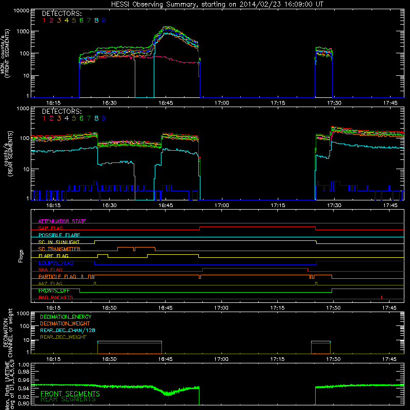Click the REAR_DEC_CHAN/128 legend entry

68,331
